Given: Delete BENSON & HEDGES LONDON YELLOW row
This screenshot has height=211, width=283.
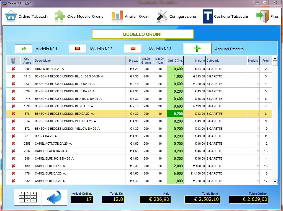Looking at the screenshot, I should point(13,129).
